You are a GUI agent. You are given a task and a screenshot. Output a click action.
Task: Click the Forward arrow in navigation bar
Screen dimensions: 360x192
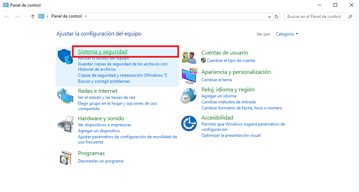(x=17, y=17)
